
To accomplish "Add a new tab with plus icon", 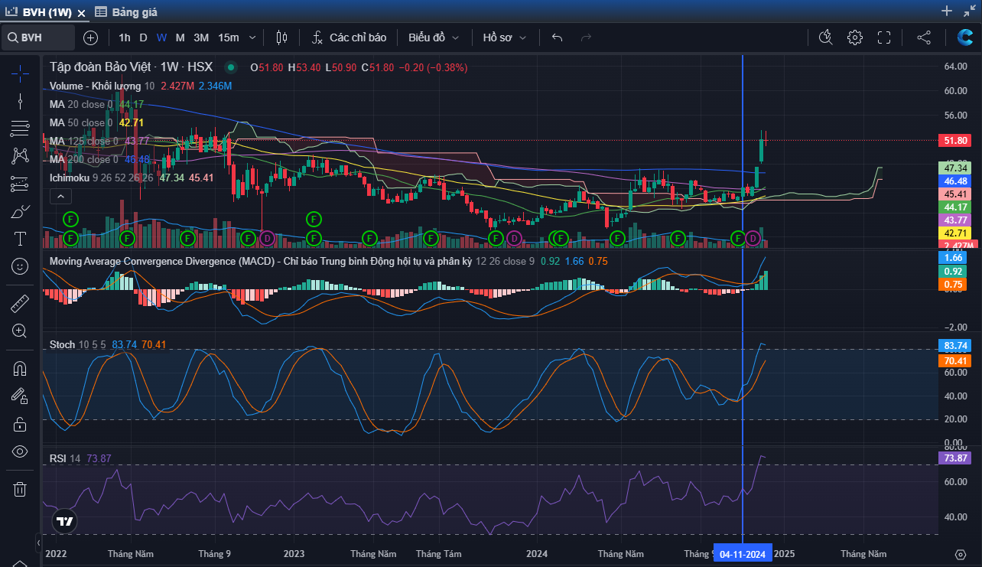I will coord(947,11).
